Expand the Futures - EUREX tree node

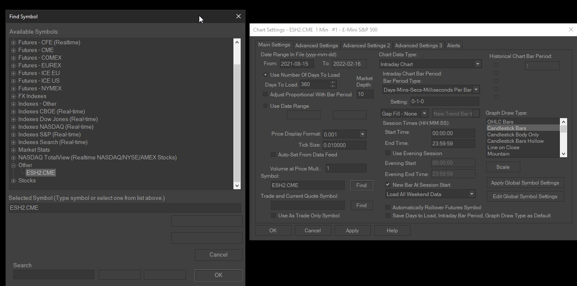coord(14,66)
